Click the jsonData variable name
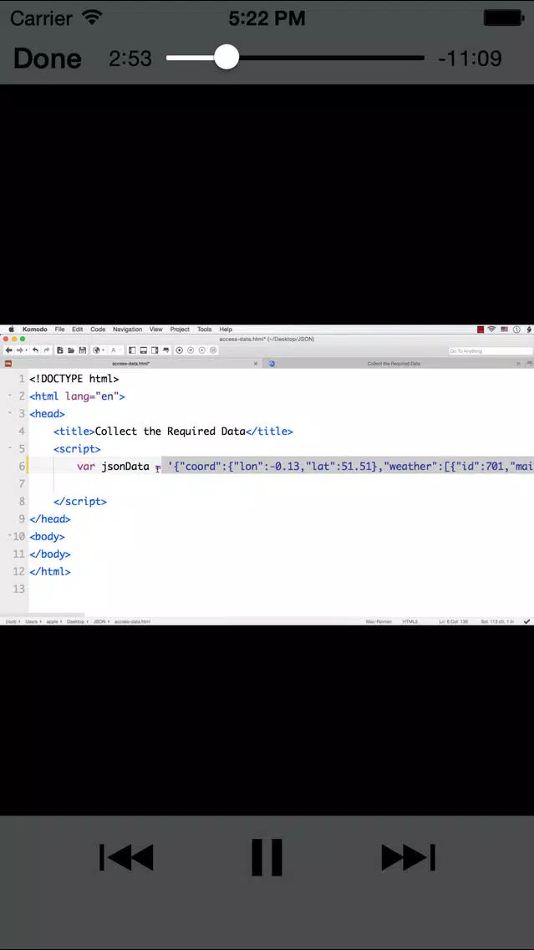 pyautogui.click(x=125, y=467)
